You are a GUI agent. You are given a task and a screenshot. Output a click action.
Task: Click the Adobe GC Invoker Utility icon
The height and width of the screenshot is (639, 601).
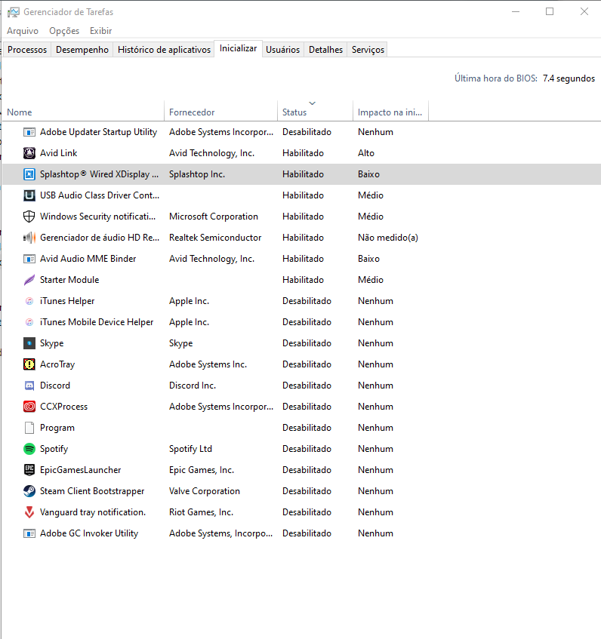click(29, 533)
